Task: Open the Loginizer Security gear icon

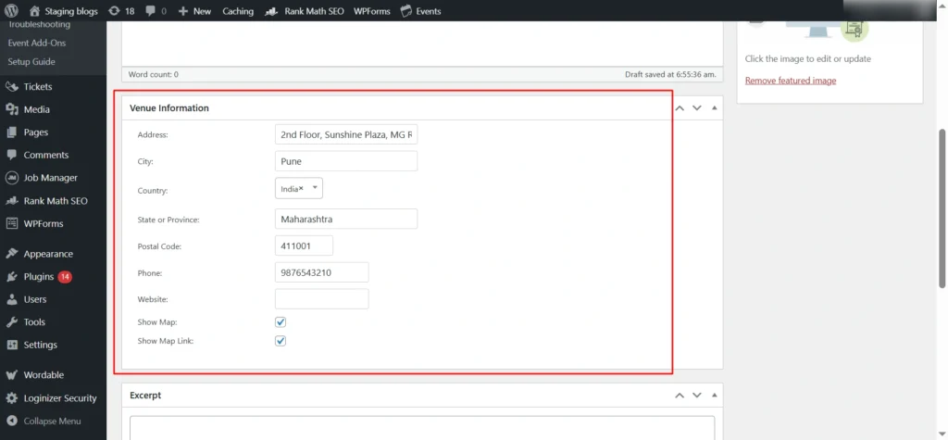Action: tap(11, 398)
